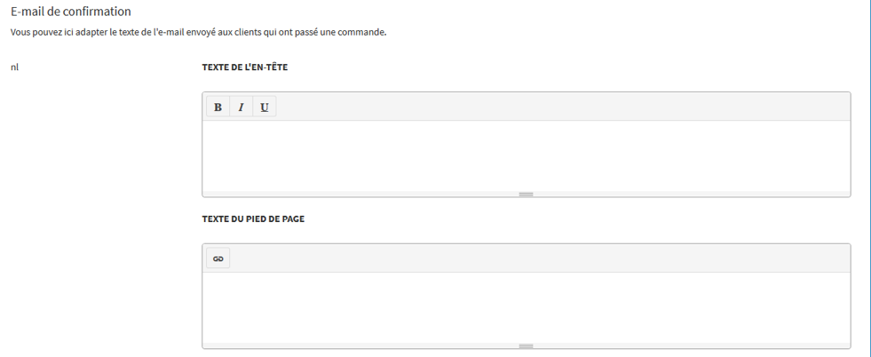Screen dimensions: 871x357
Task: Click empty toolbar space beside link button
Action: (x=533, y=258)
